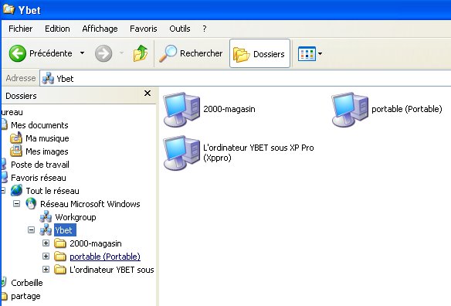Select Workgroup in the tree
Screen dimensions: 451x306
coord(76,217)
